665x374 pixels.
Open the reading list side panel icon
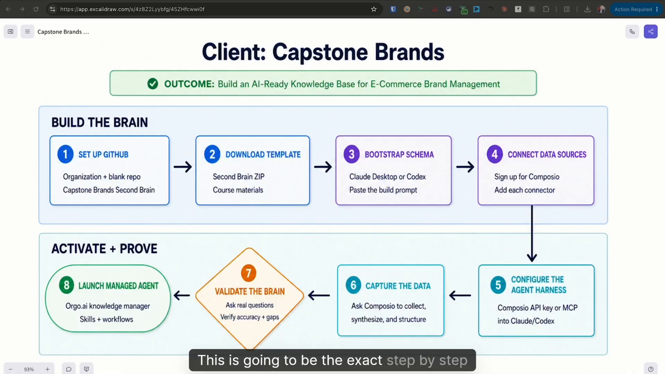coord(567,9)
